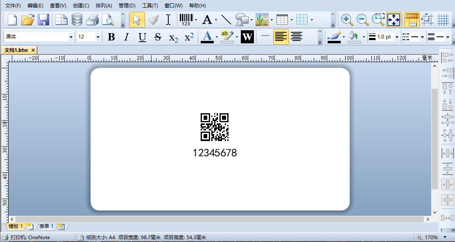Toggle snap to objects option
455x242 pixels.
pyautogui.click(x=428, y=20)
